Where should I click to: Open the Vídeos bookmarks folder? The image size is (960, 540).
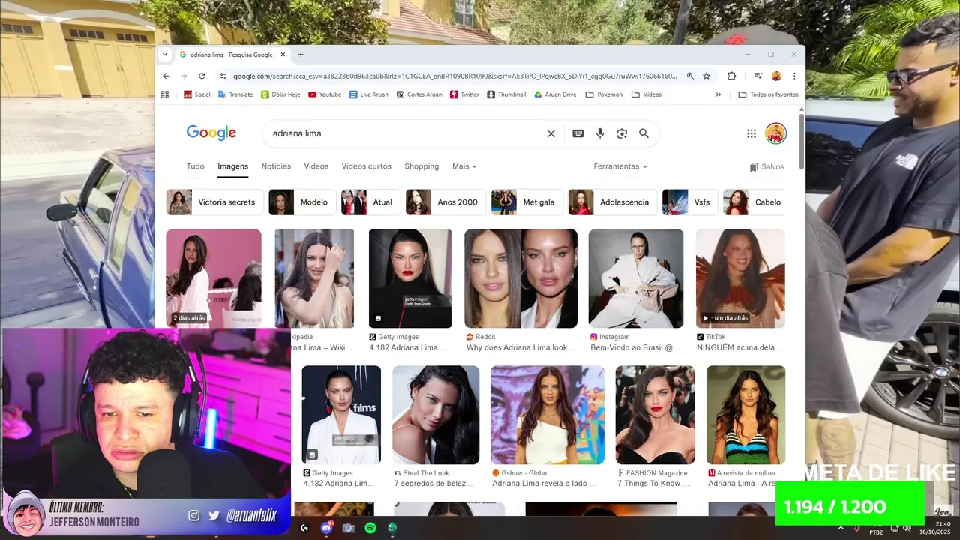point(646,94)
